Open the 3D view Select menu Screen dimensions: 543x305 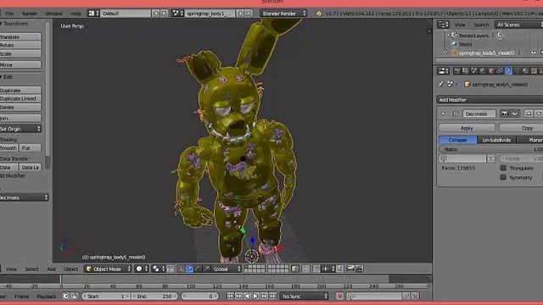32,269
